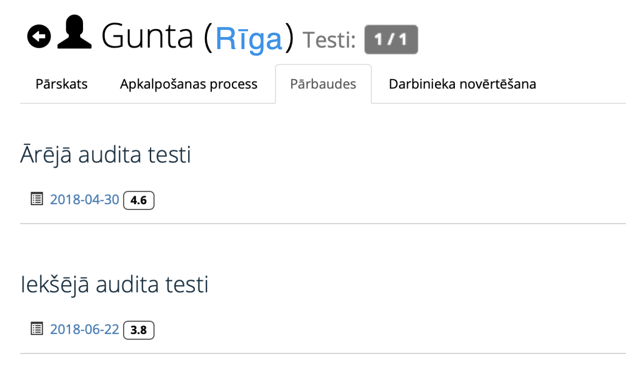Select the Pārbaudes tab
The width and height of the screenshot is (626, 377).
click(x=323, y=84)
